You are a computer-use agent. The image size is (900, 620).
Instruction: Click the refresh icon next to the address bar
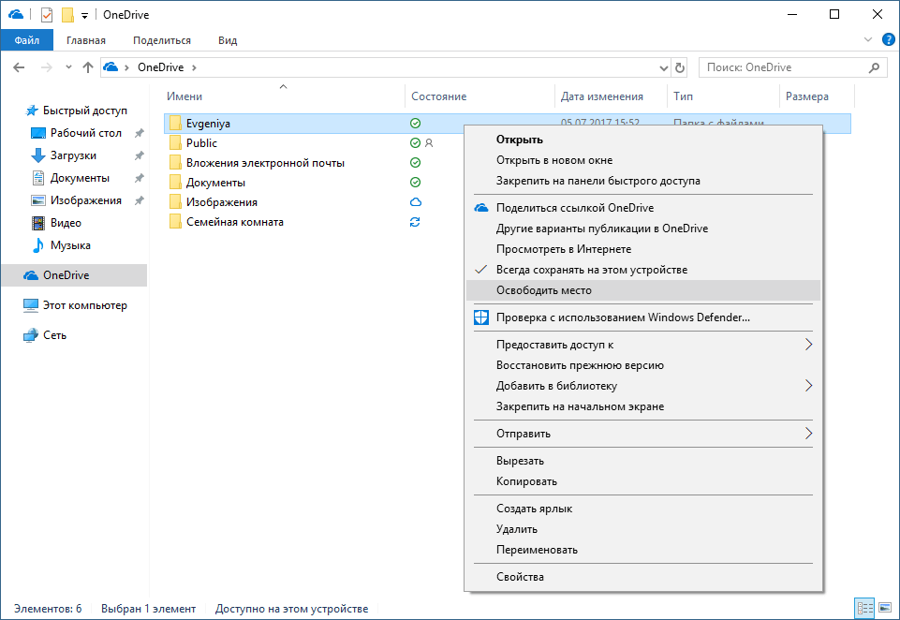pyautogui.click(x=681, y=66)
